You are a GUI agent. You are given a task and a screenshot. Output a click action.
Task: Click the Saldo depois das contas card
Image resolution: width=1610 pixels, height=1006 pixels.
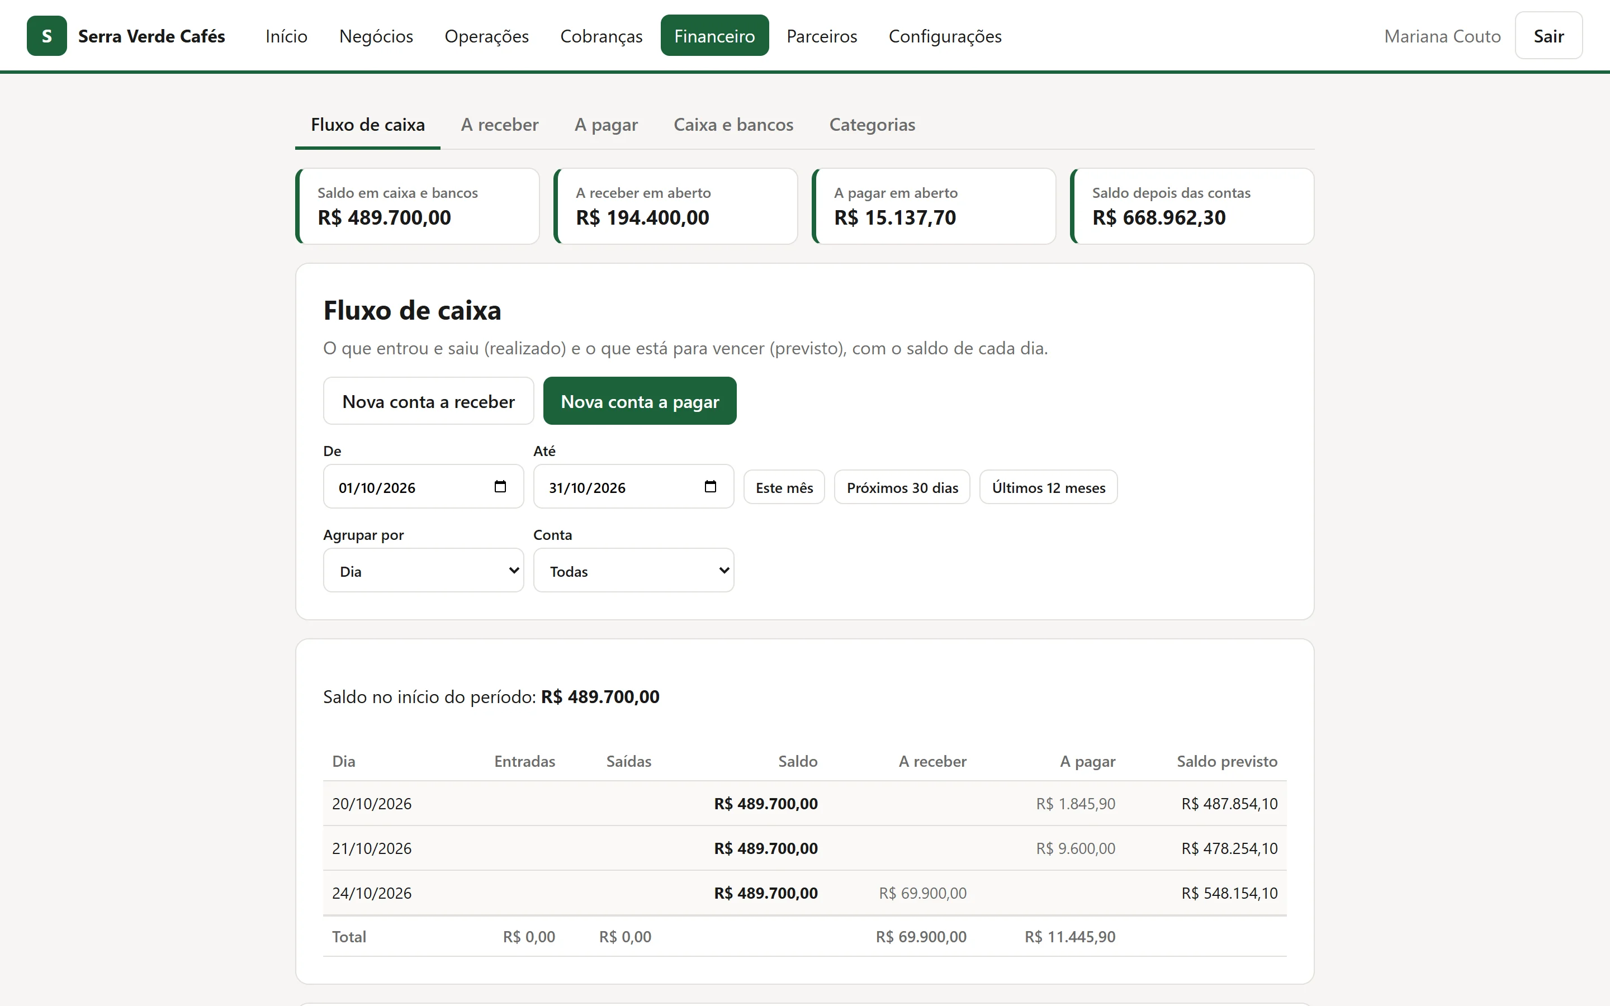coord(1191,206)
